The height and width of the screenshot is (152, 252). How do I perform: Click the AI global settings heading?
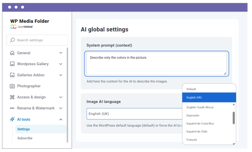pos(104,30)
